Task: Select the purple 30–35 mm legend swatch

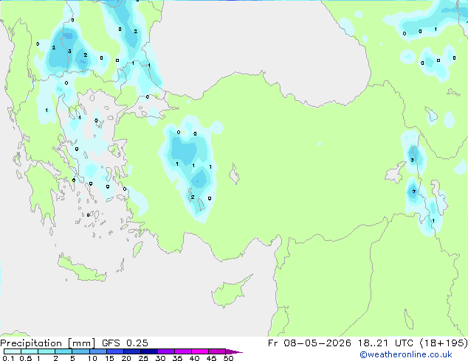Action: point(166,351)
